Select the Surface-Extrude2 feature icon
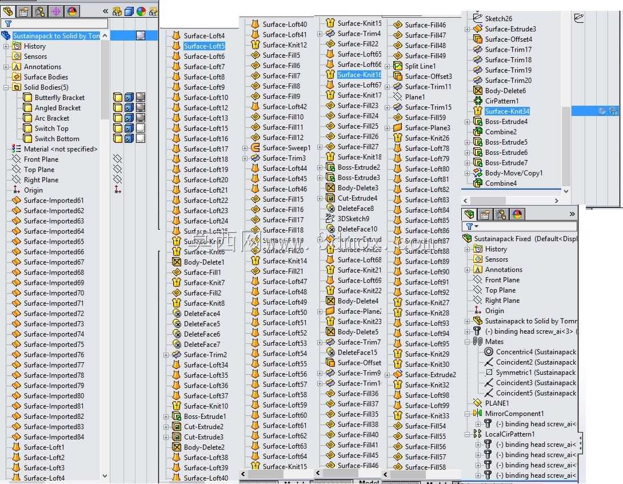Image resolution: width=623 pixels, height=484 pixels. [398, 374]
